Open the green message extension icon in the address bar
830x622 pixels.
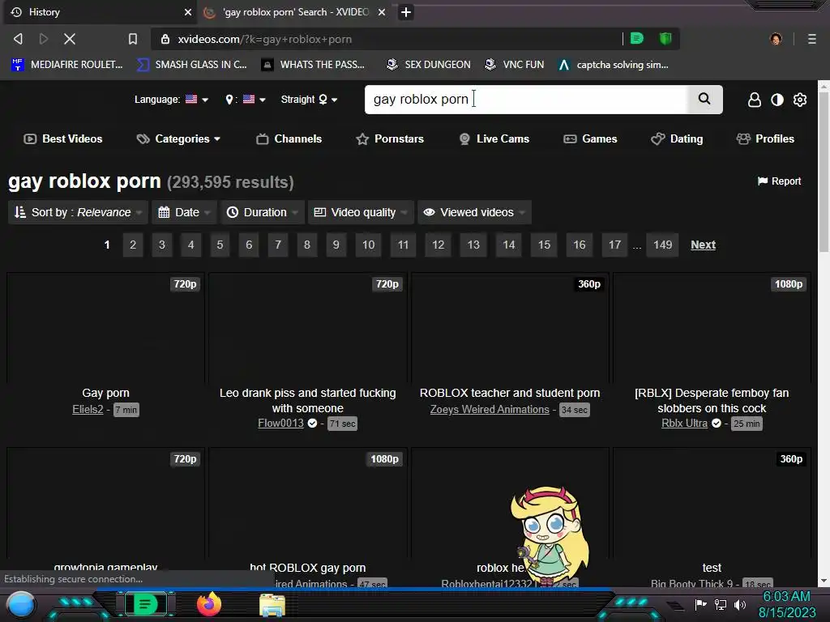pos(637,39)
